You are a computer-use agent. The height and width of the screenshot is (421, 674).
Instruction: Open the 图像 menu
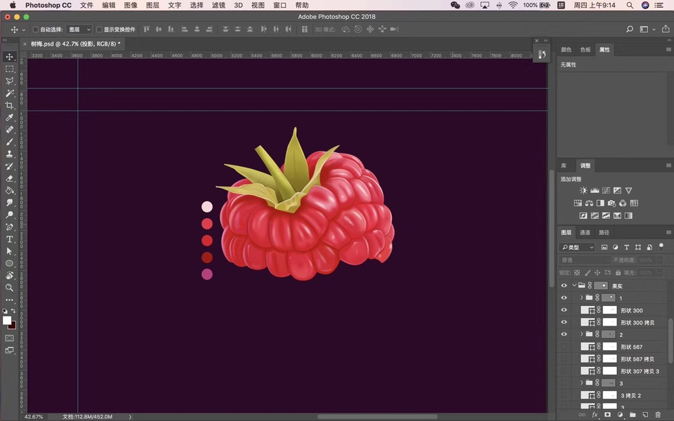pyautogui.click(x=131, y=5)
